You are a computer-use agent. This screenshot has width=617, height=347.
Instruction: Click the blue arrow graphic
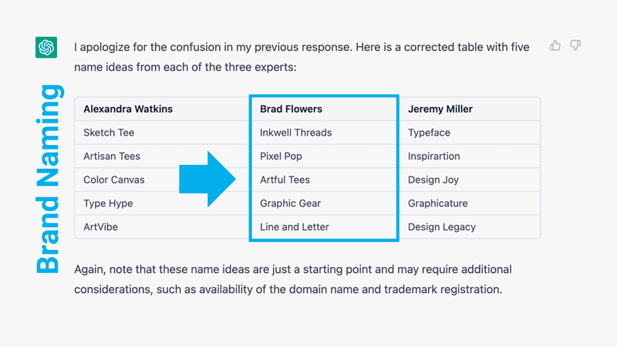(207, 180)
